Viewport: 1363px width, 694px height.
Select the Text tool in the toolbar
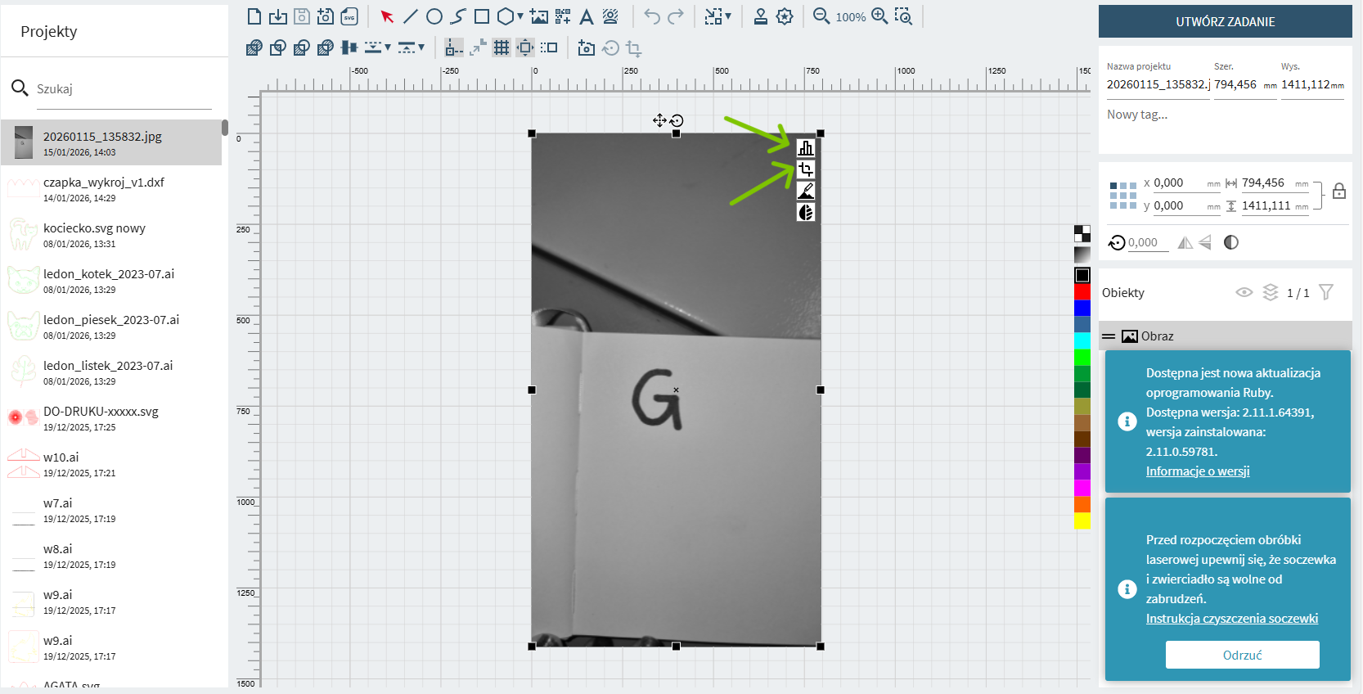click(587, 16)
